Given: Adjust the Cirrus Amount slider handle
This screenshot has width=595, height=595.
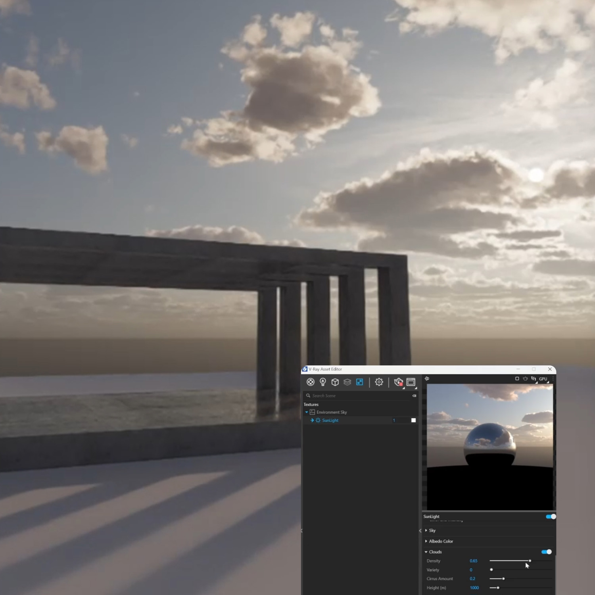Looking at the screenshot, I should pos(503,579).
